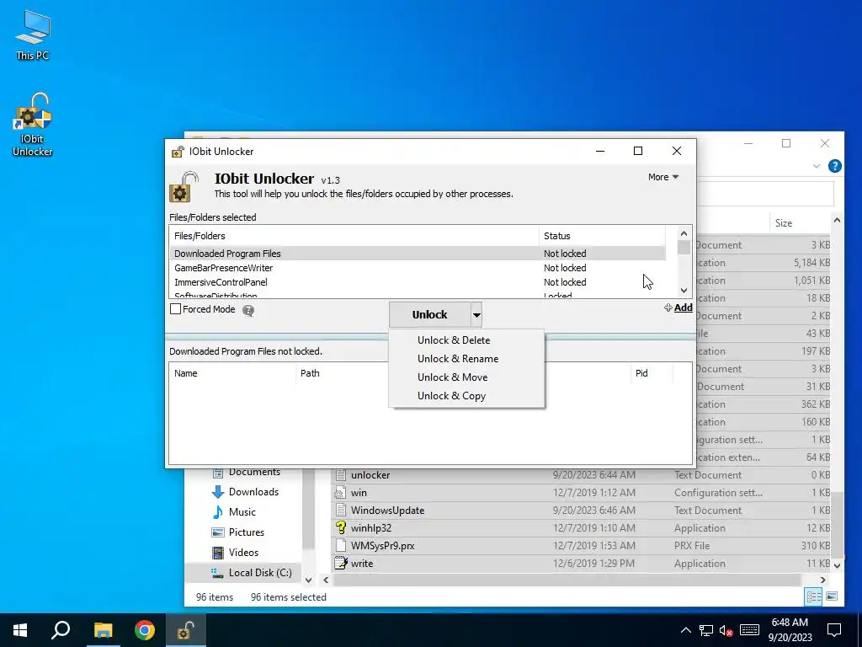Screen dimensions: 862x647
Task: Click the muted volume tray icon
Action: coord(726,630)
